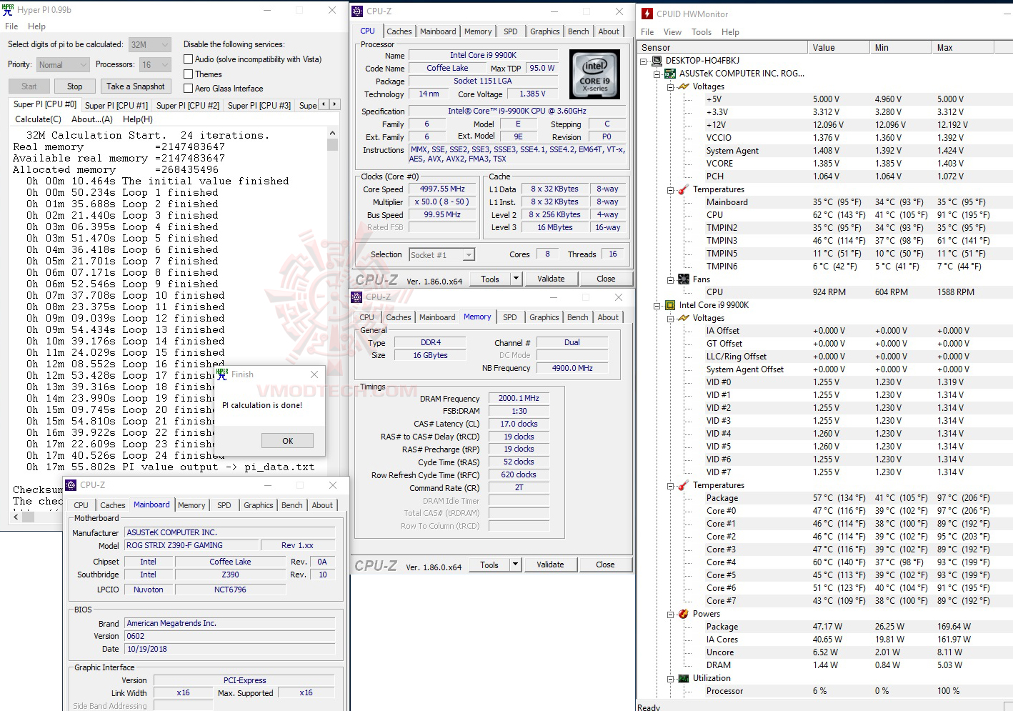Collapse the DESKTOP-HO4FBKJ tree node
The width and height of the screenshot is (1013, 711).
[x=643, y=61]
